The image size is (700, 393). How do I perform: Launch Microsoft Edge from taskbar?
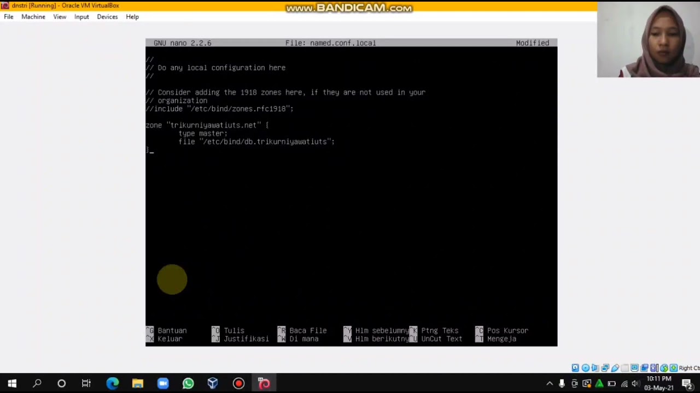click(x=112, y=383)
